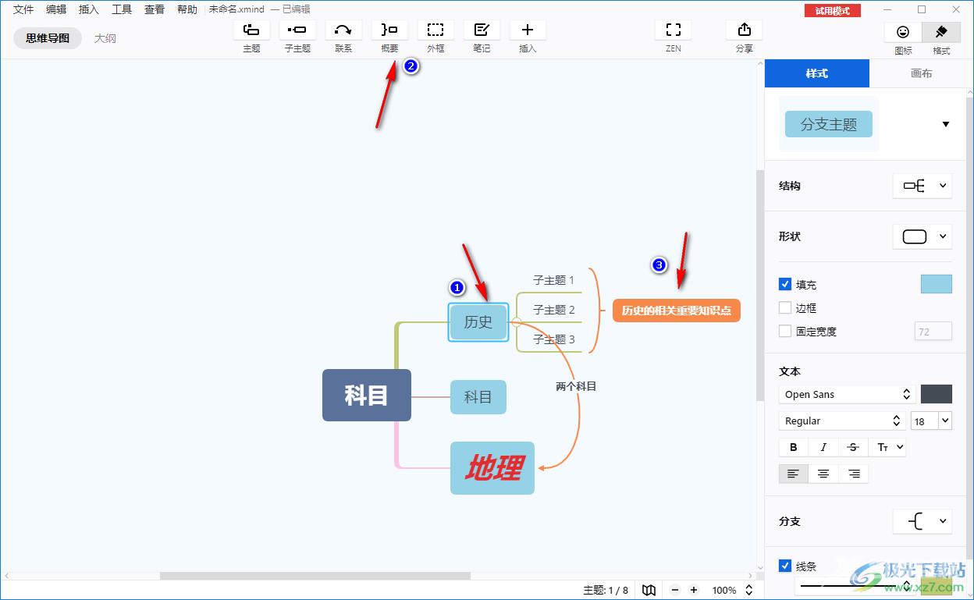Click the 两个科目 relationship label
This screenshot has width=974, height=600.
[576, 386]
